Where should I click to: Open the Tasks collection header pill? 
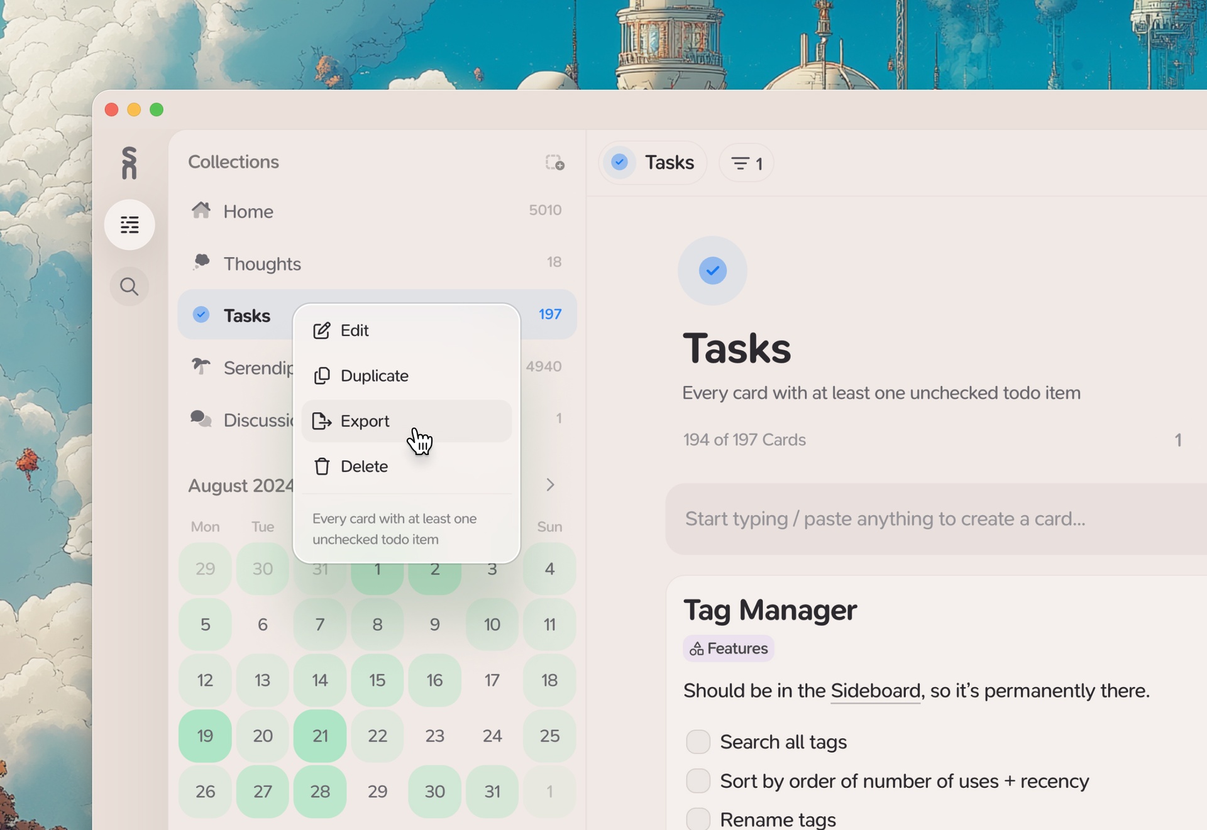(653, 163)
